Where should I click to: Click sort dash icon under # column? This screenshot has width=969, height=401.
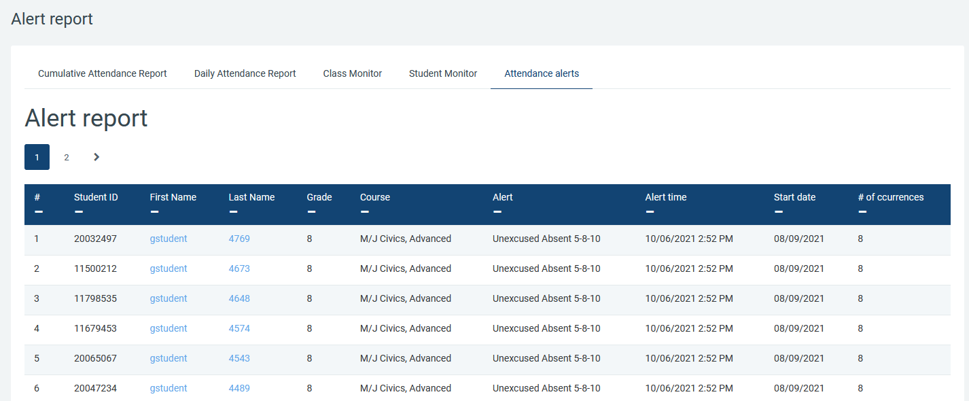tap(39, 212)
